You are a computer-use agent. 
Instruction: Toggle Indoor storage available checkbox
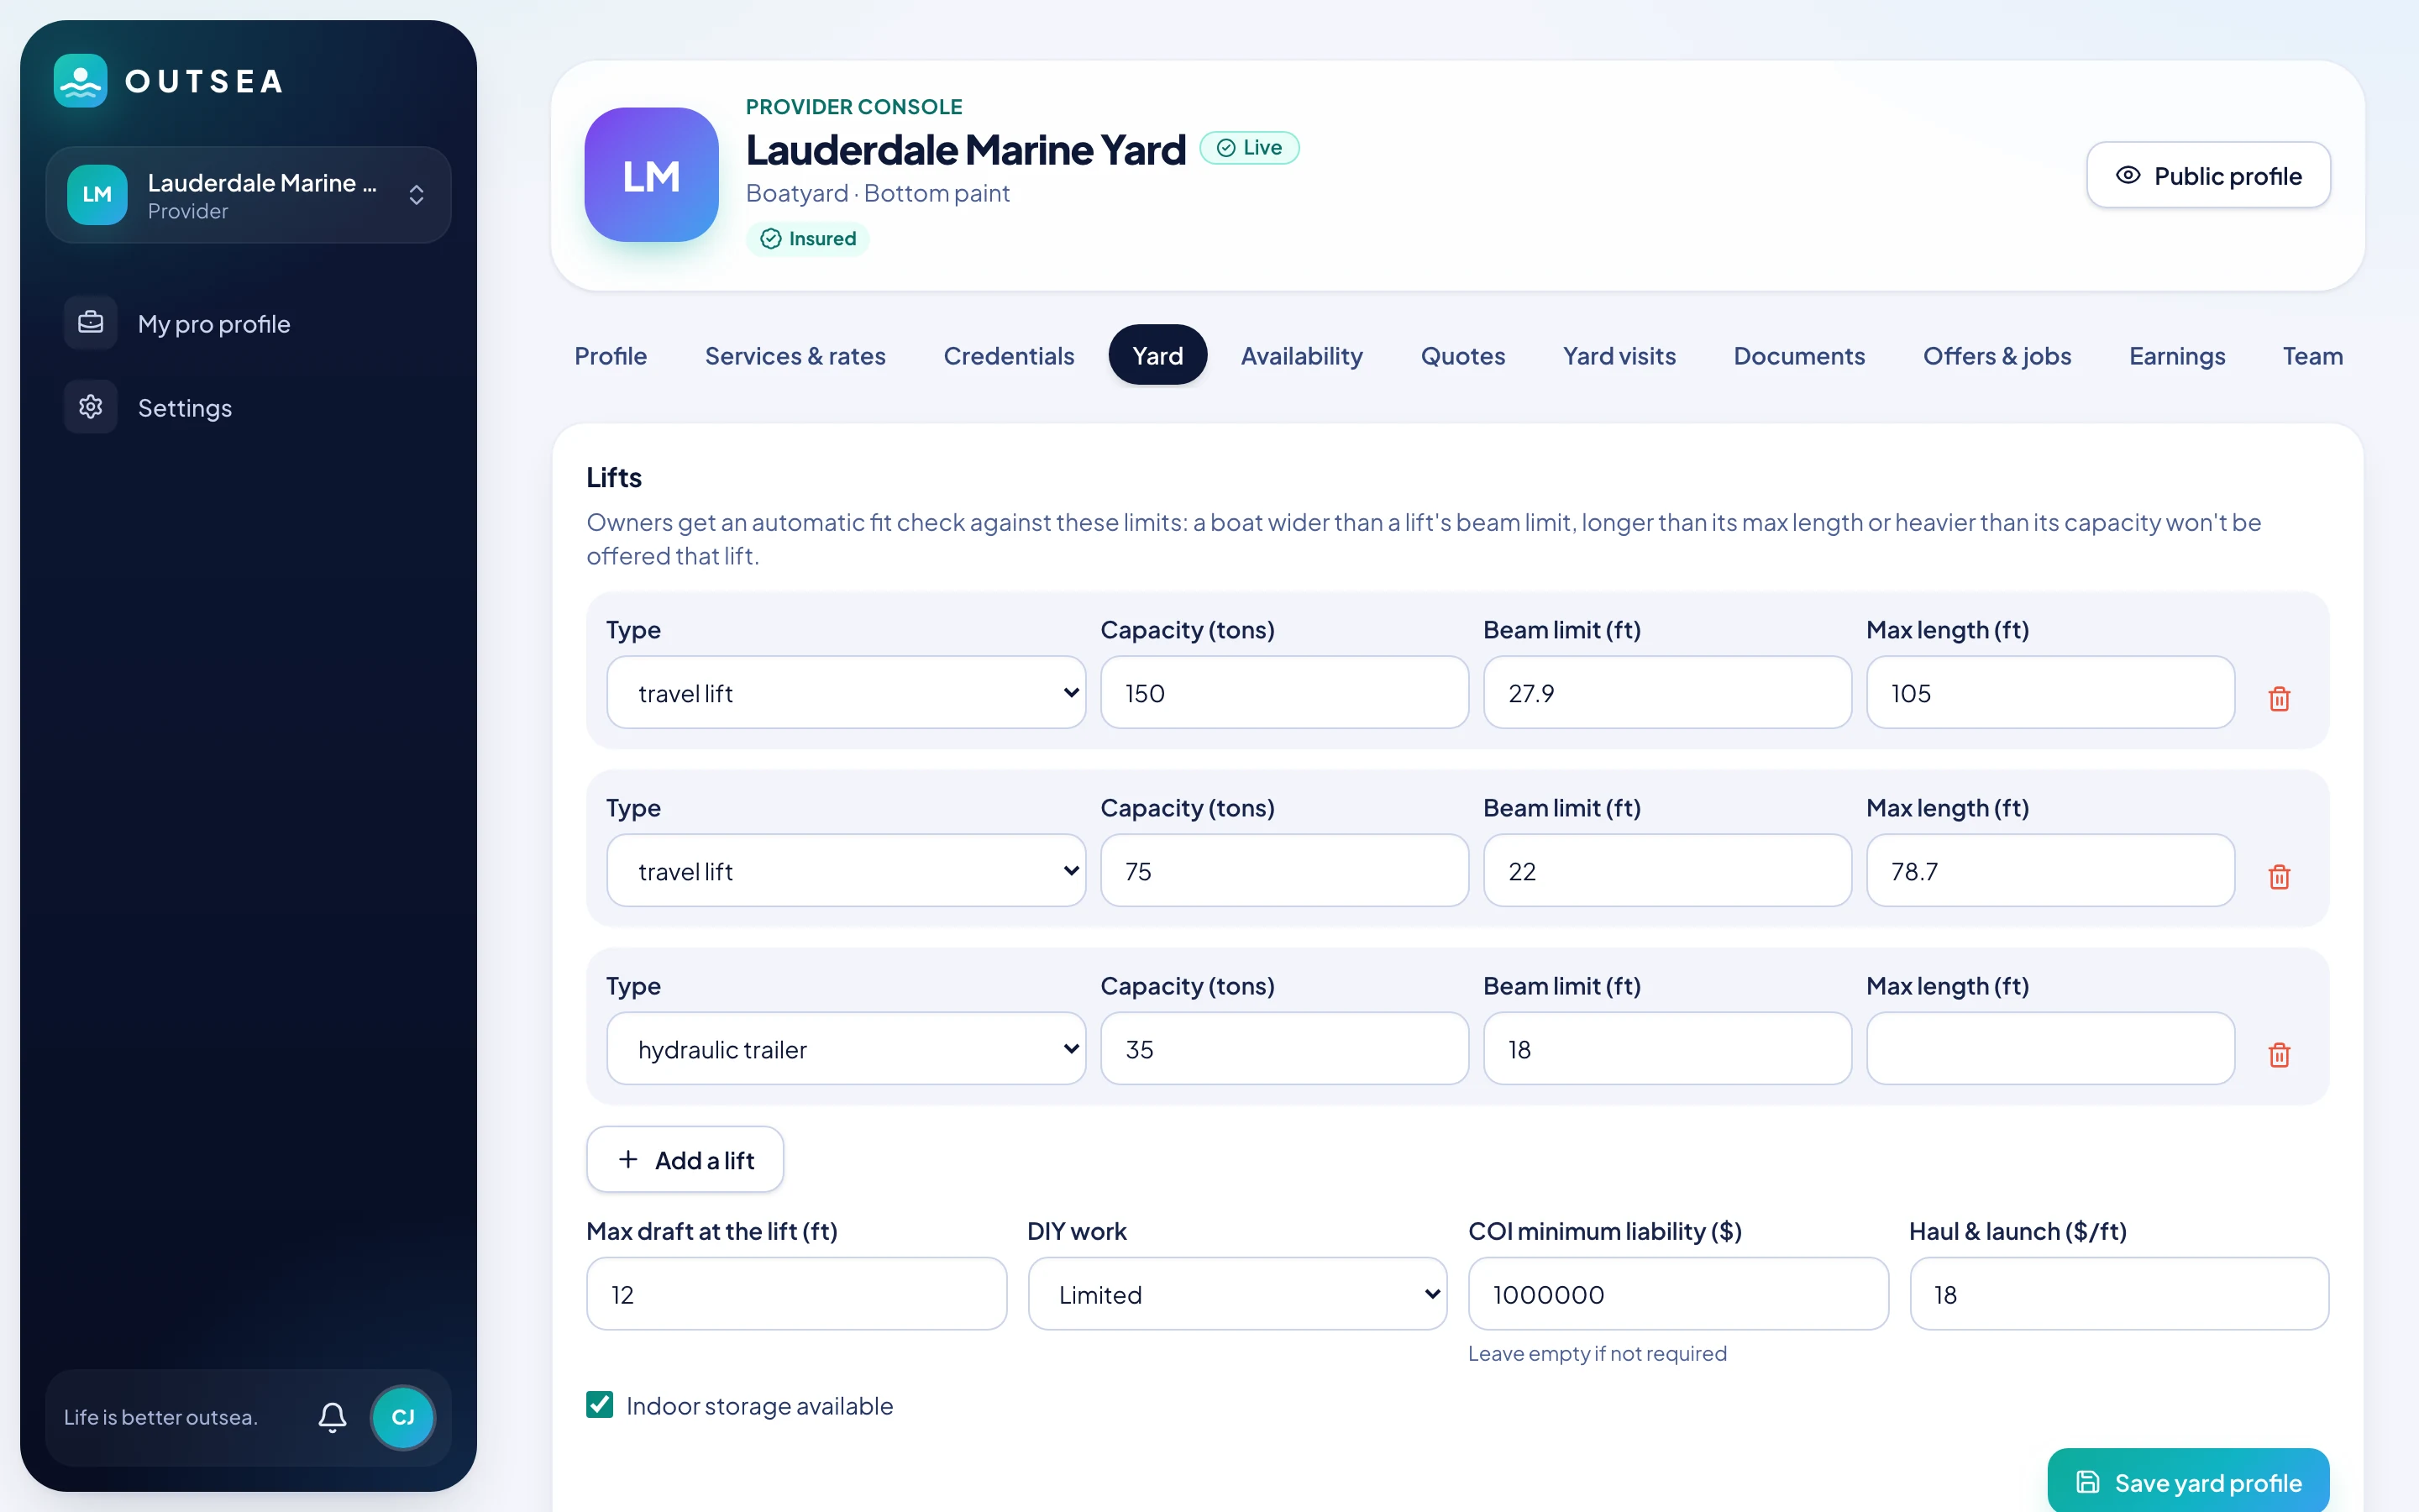coord(600,1405)
